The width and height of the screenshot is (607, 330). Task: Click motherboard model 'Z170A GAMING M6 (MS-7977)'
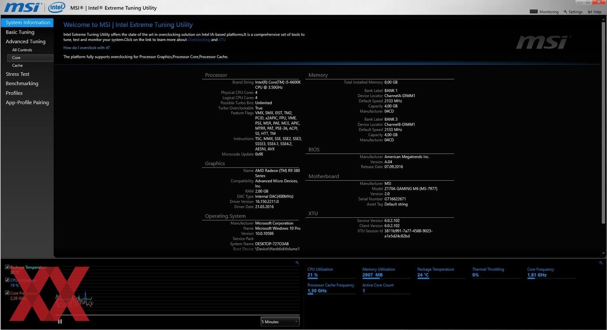pyautogui.click(x=411, y=189)
